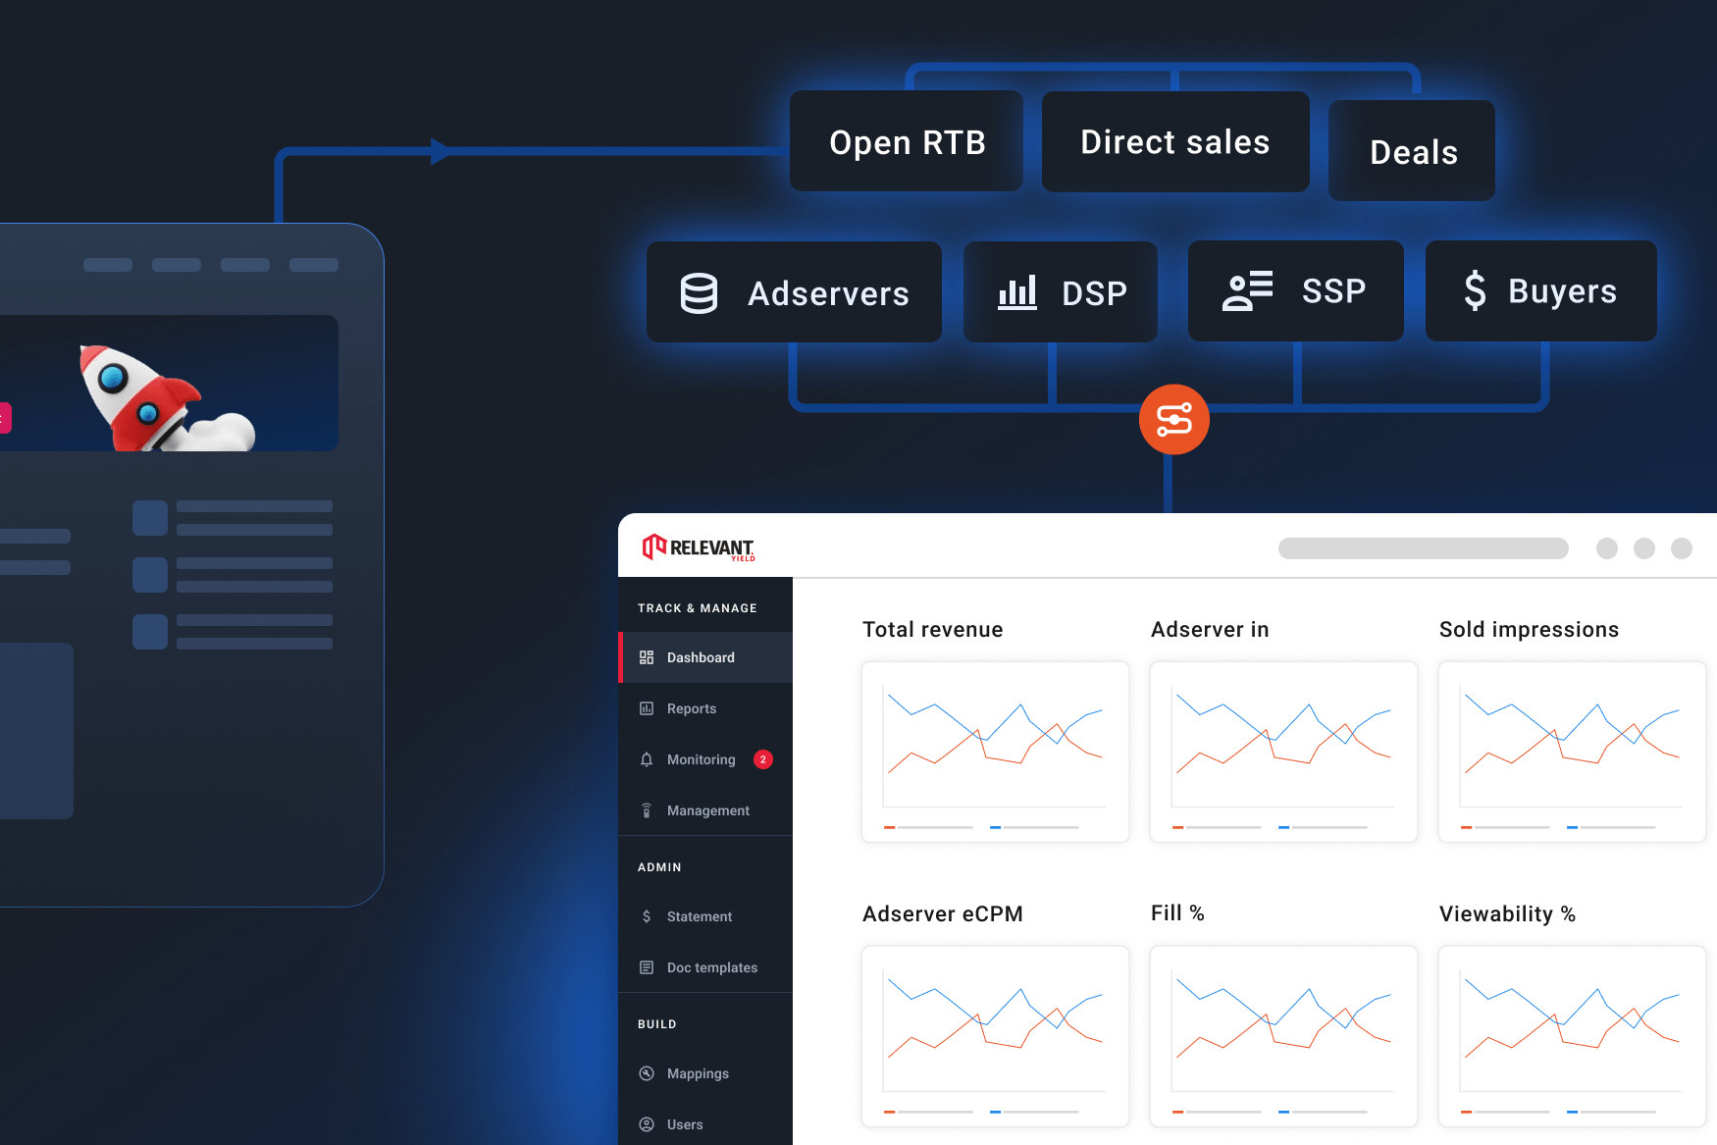Click the Reports chart icon
The height and width of the screenshot is (1145, 1717).
pos(647,708)
